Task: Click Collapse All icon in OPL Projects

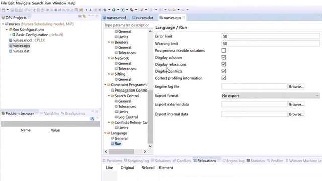Action: [x=80, y=16]
